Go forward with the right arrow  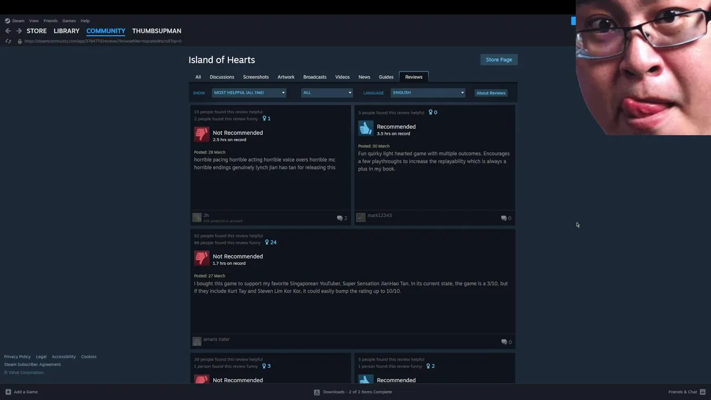(19, 31)
